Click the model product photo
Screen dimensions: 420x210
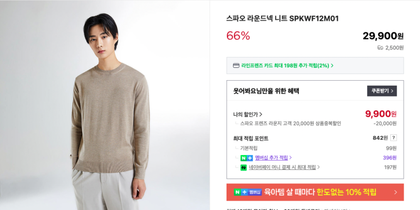105,105
